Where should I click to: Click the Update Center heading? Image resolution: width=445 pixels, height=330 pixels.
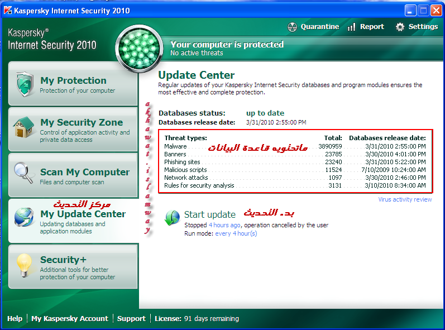pyautogui.click(x=196, y=75)
